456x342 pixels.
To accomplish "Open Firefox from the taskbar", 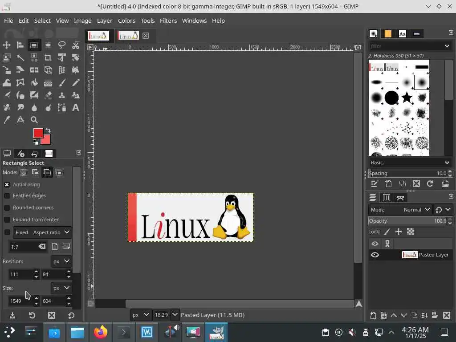I will click(x=100, y=332).
